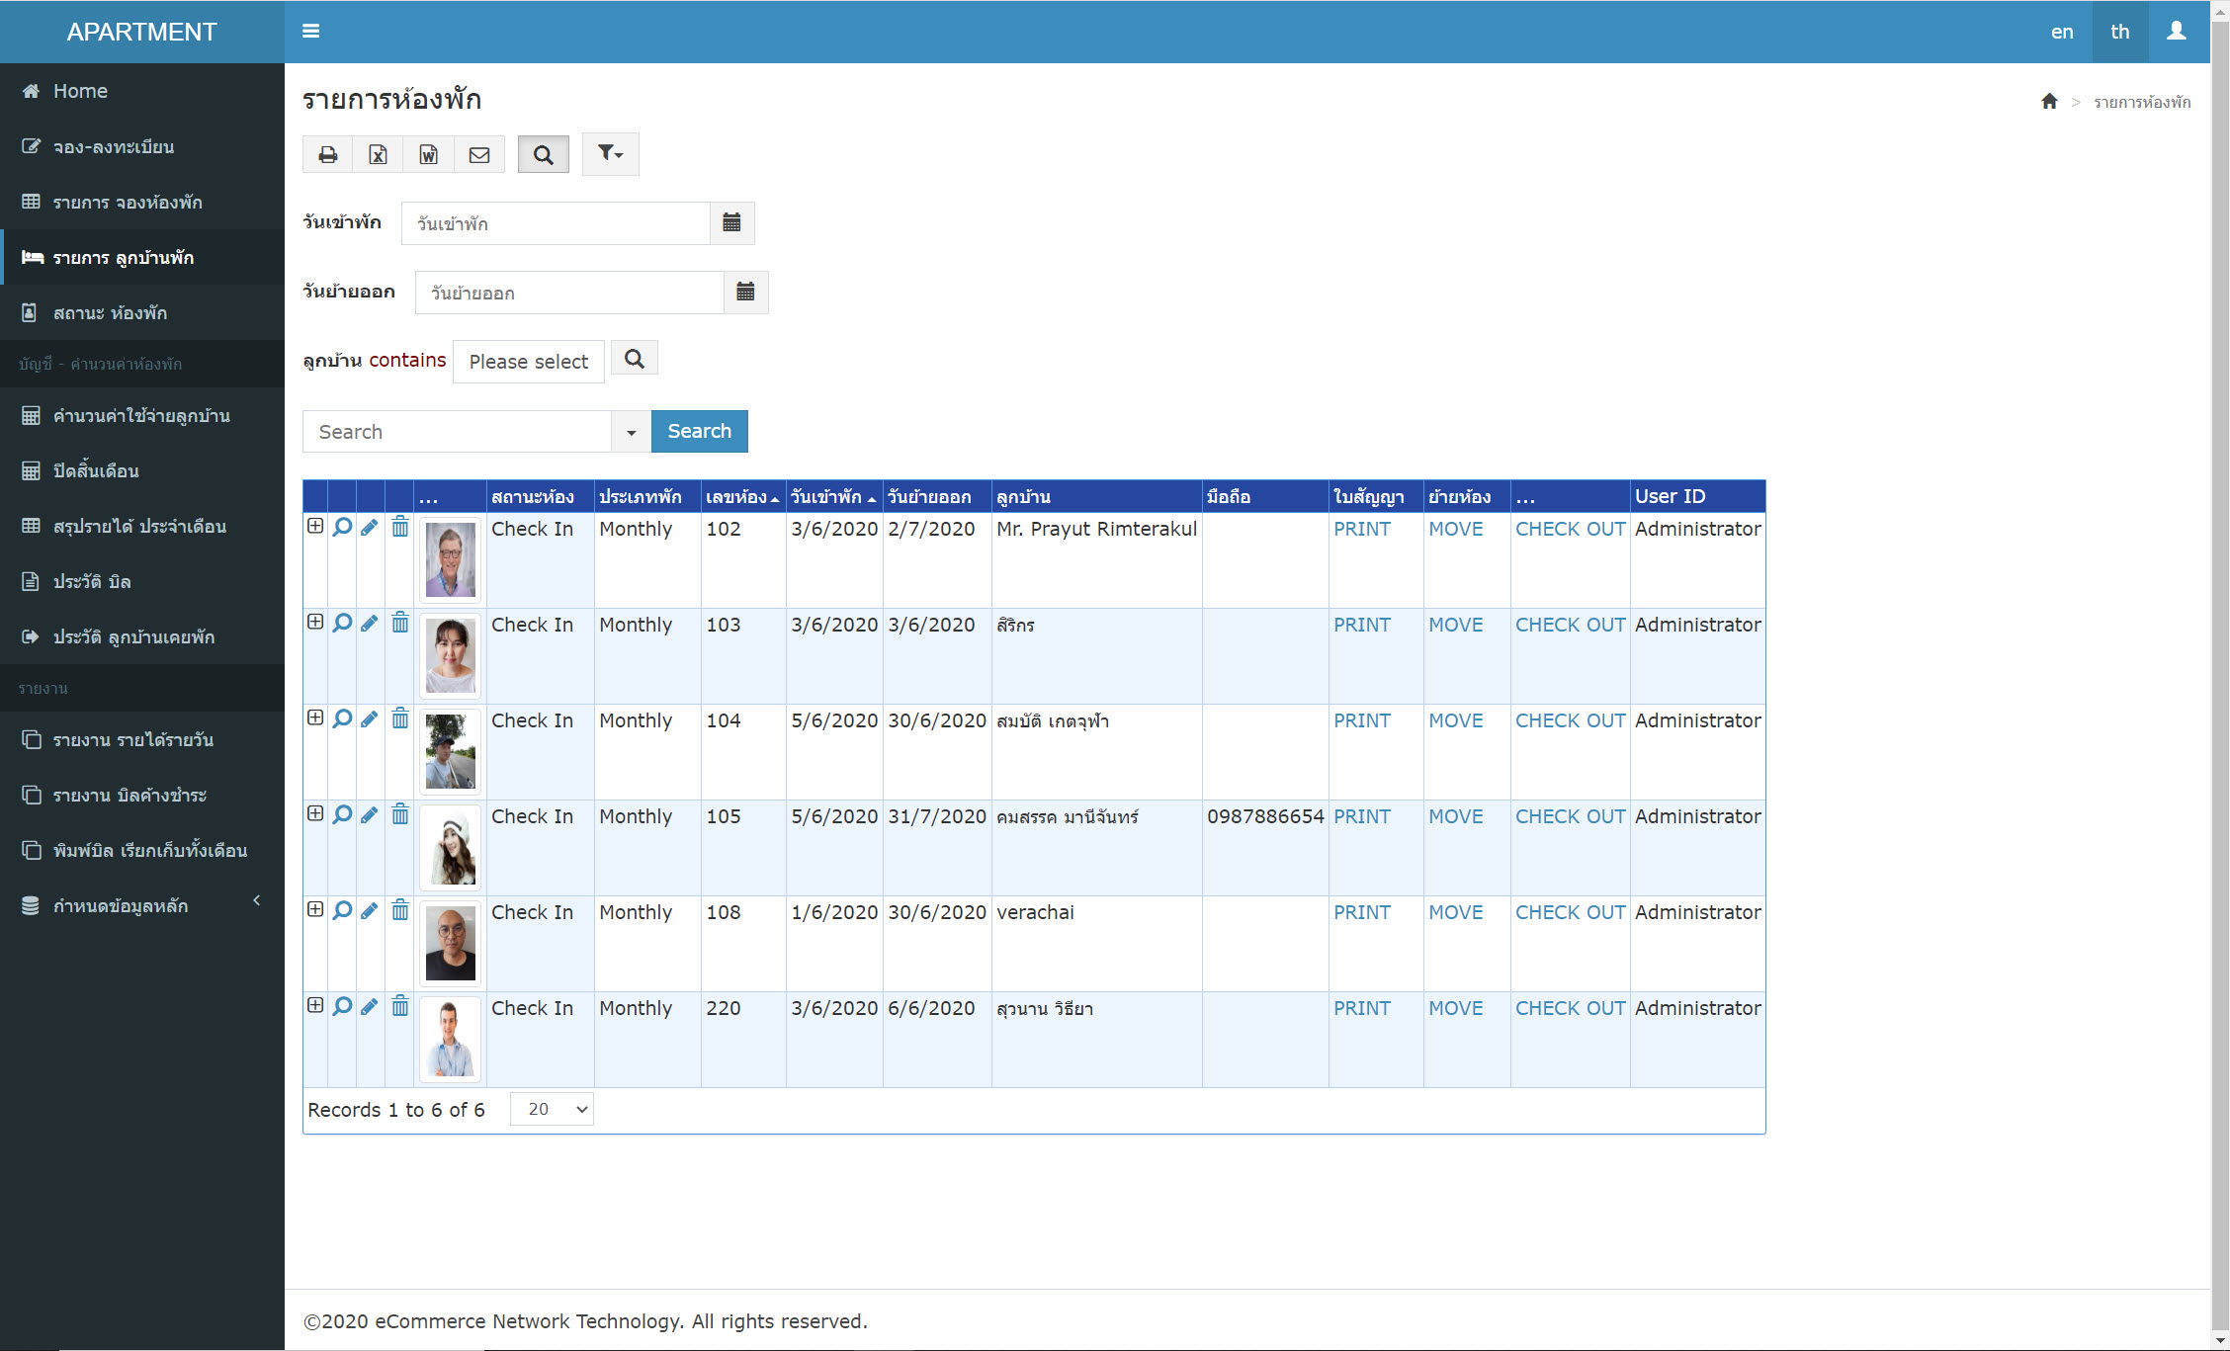Image resolution: width=2230 pixels, height=1351 pixels.
Task: Delete room 105 record trash icon
Action: click(399, 814)
